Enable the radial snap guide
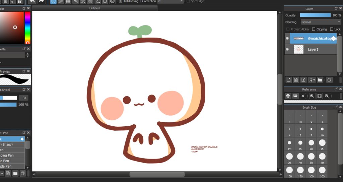Image resolution: width=343 pixels, height=182 pixels. click(x=83, y=2)
